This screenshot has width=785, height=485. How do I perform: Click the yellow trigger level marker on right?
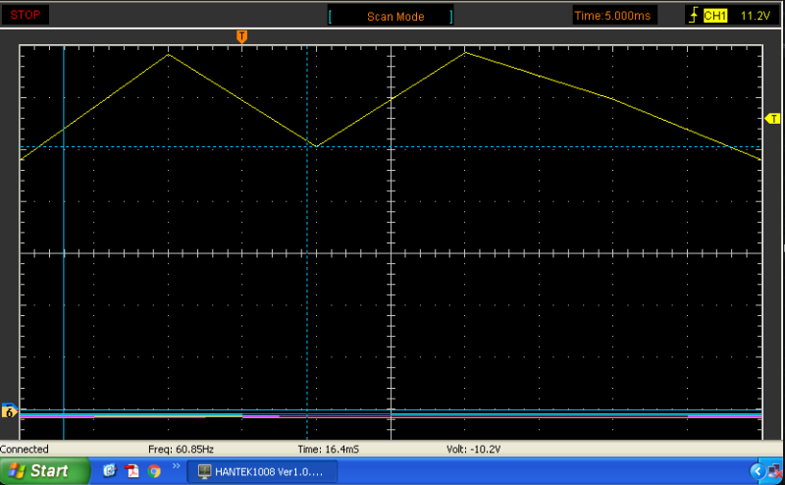[x=771, y=118]
